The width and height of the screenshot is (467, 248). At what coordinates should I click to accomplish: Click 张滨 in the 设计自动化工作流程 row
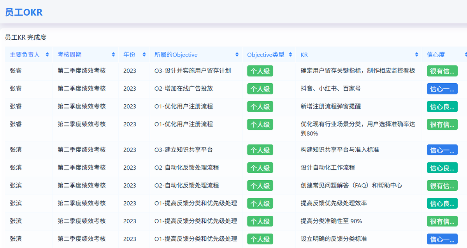pyautogui.click(x=16, y=167)
